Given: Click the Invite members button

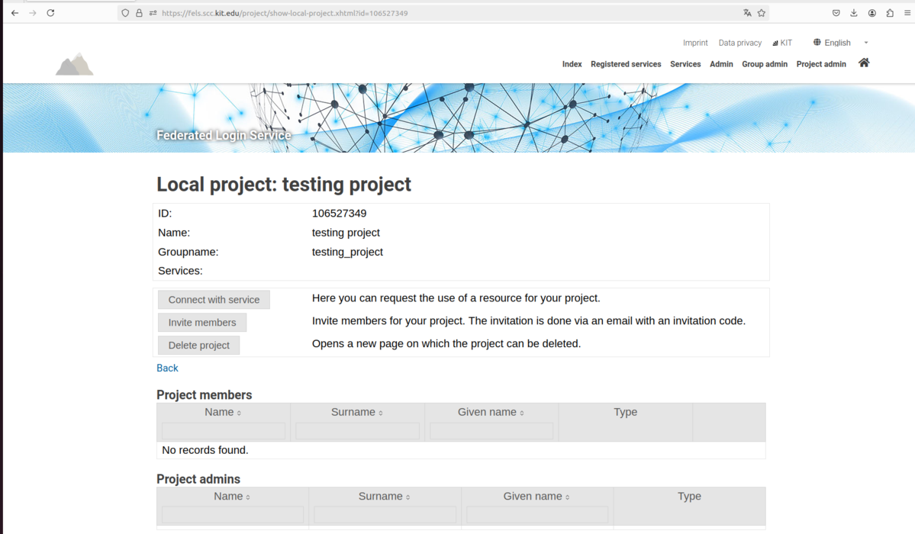Looking at the screenshot, I should [202, 322].
